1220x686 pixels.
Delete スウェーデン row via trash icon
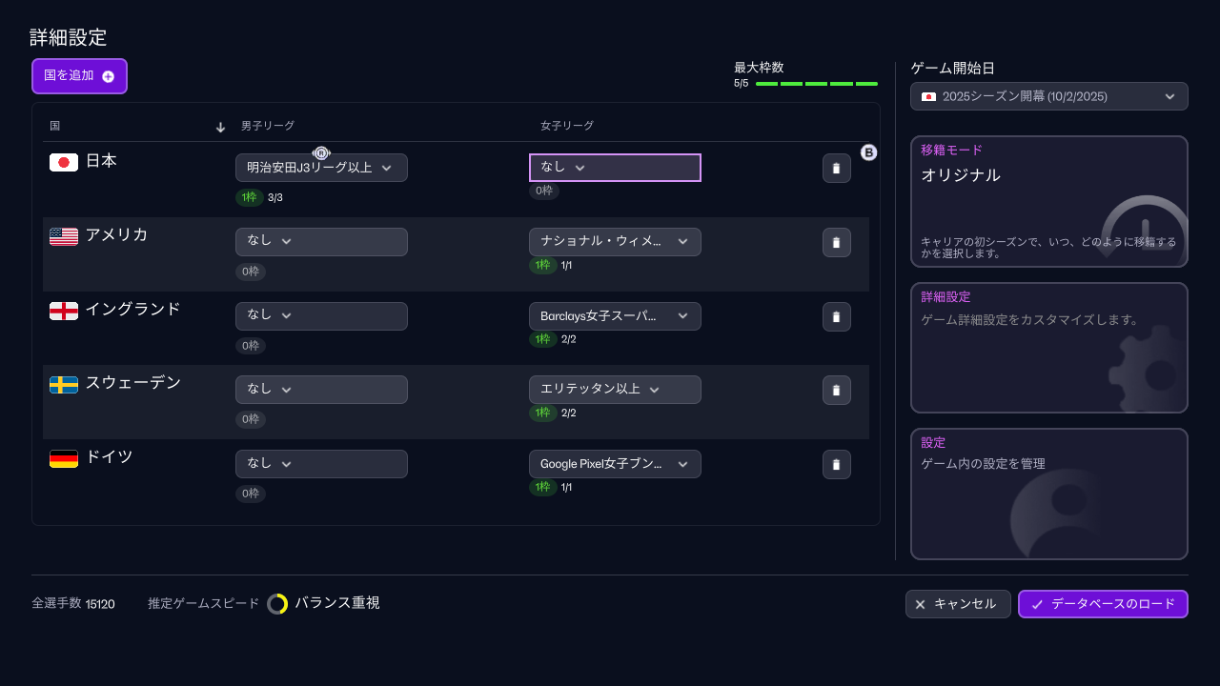[x=836, y=390]
